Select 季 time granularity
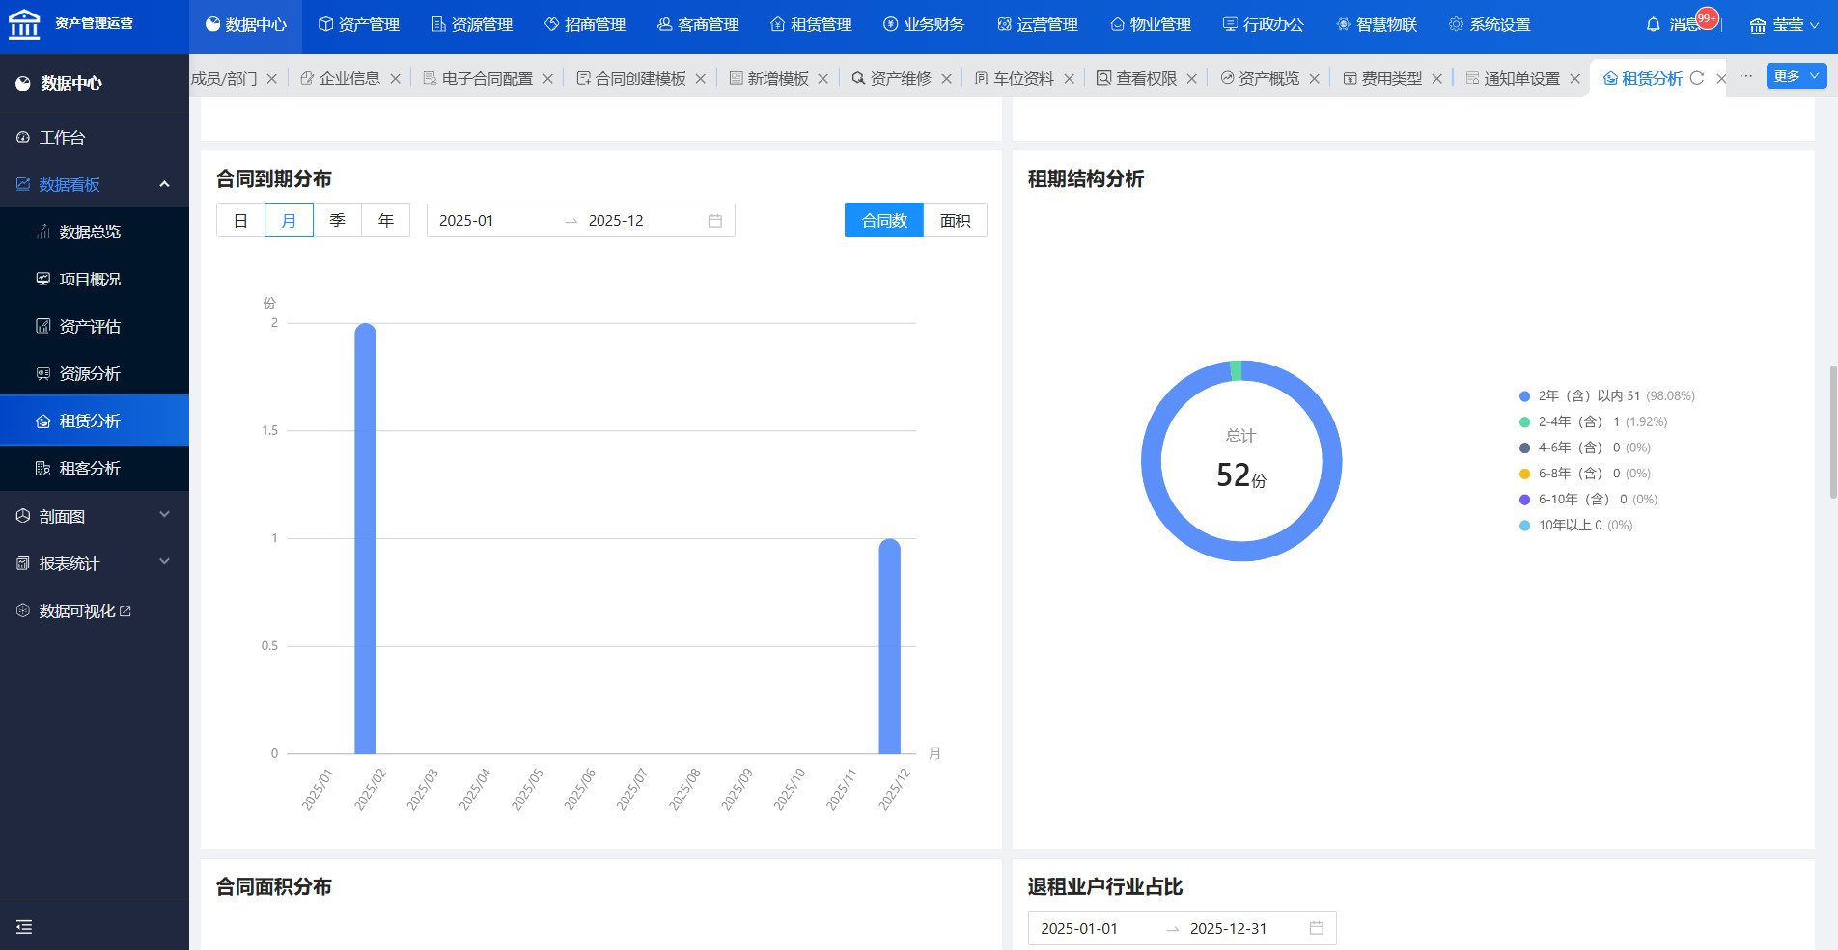The height and width of the screenshot is (950, 1838). (337, 221)
